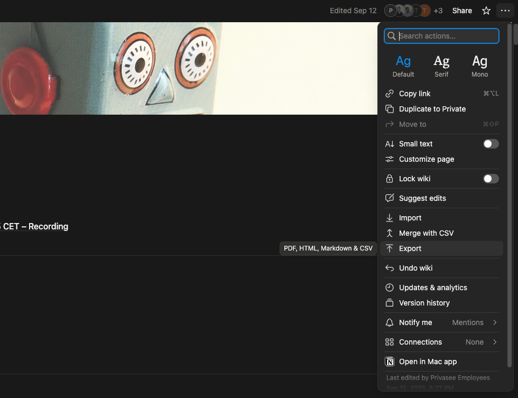Choose Merge with CSV menu item

[426, 233]
